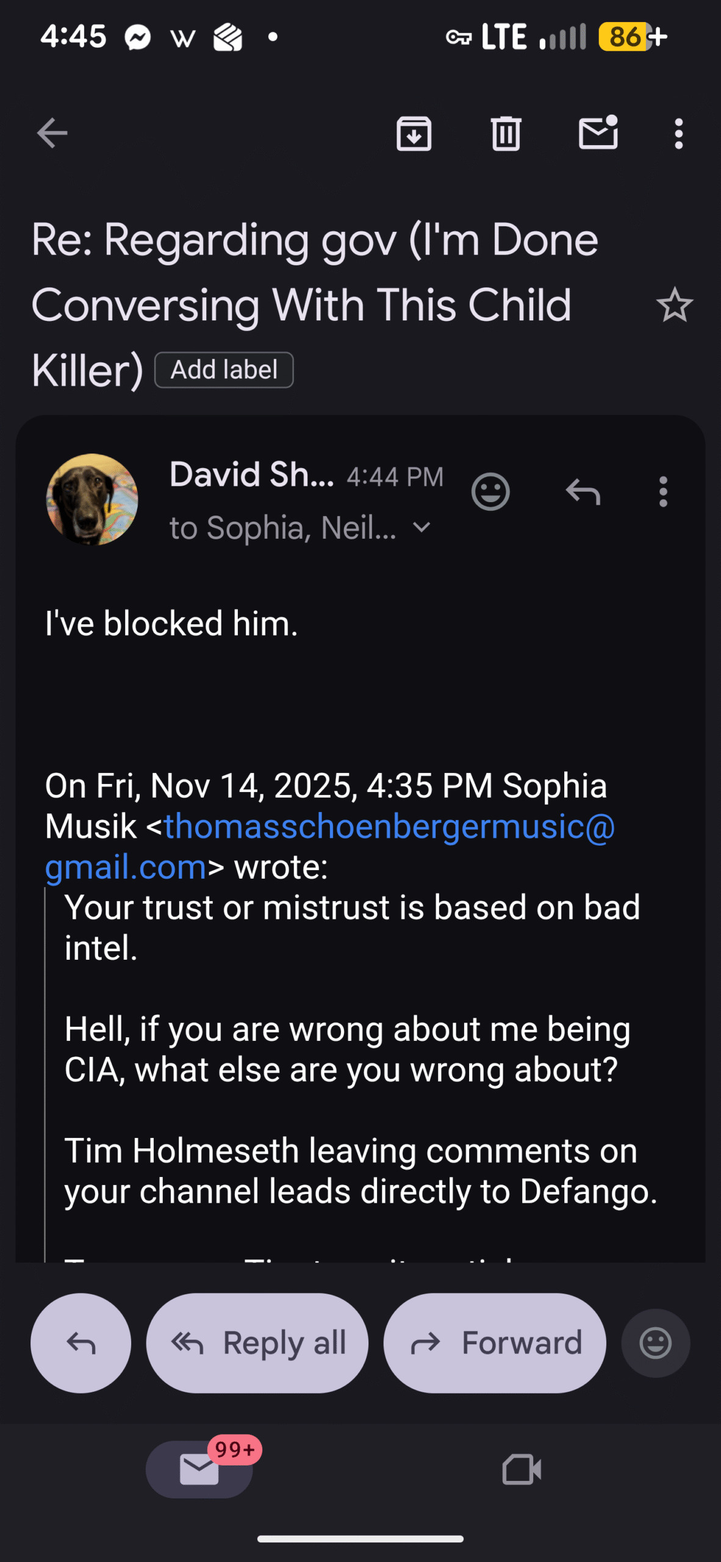This screenshot has height=1562, width=721.
Task: Open bottom emoji reaction picker
Action: (x=656, y=1343)
